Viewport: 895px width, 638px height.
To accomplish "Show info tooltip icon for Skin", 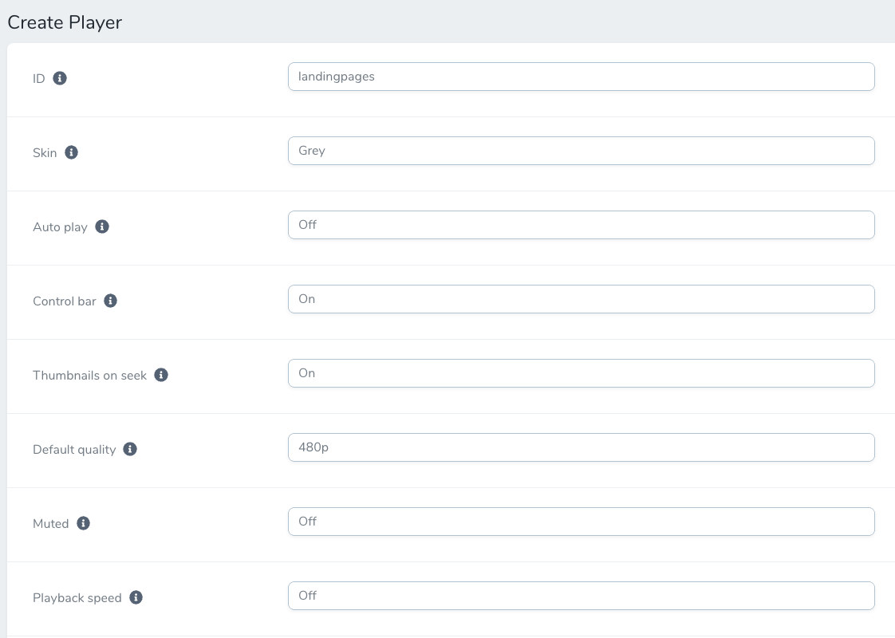I will 71,152.
